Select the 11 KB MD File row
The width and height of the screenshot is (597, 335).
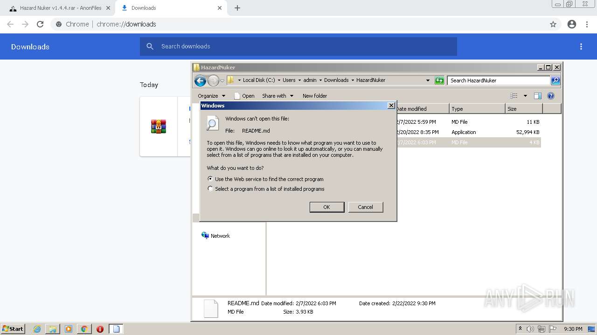click(x=468, y=122)
